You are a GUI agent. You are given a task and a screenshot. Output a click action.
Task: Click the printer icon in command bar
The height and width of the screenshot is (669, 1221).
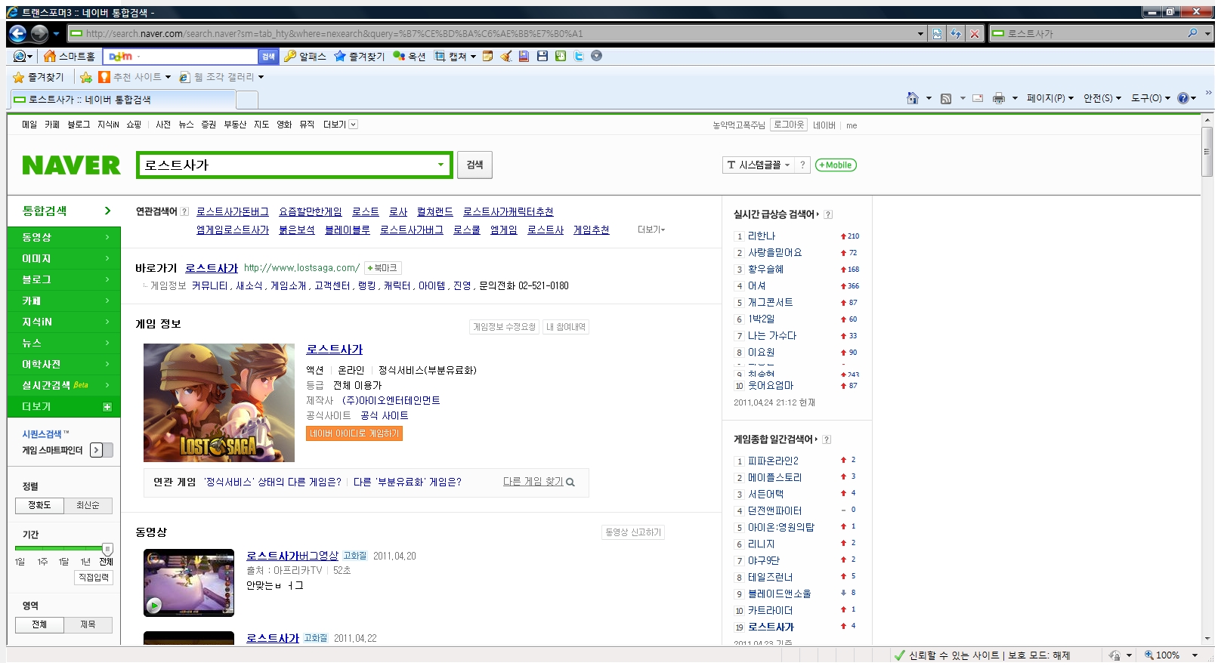pyautogui.click(x=999, y=98)
